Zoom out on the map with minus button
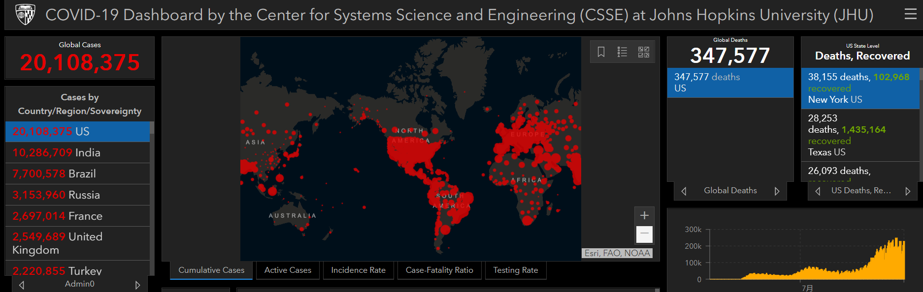The height and width of the screenshot is (292, 923). coord(644,234)
